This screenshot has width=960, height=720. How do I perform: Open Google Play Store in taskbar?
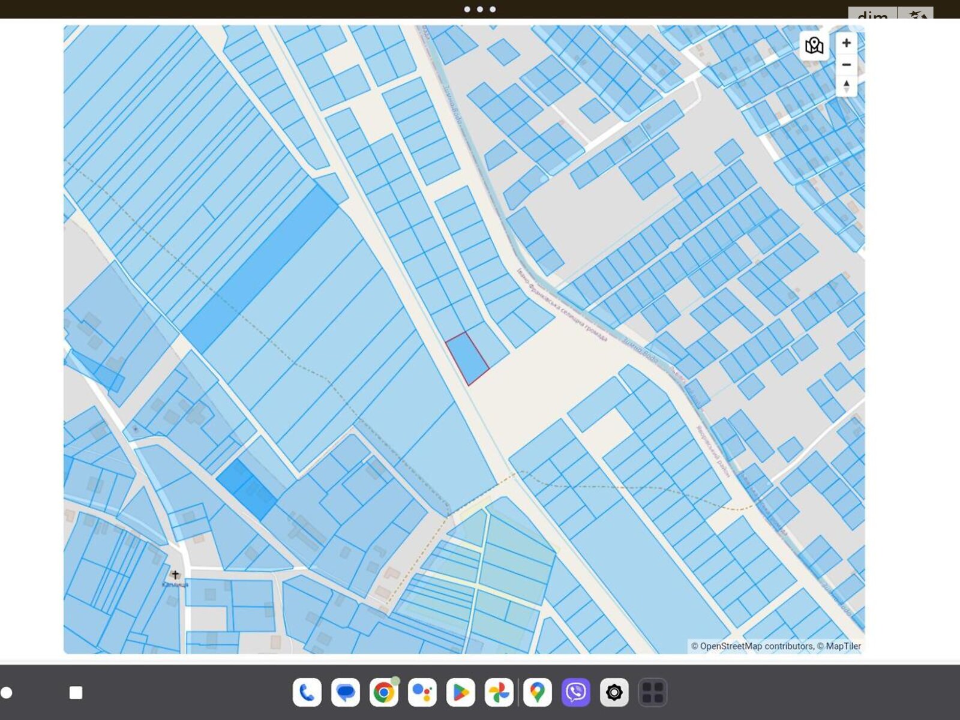460,692
